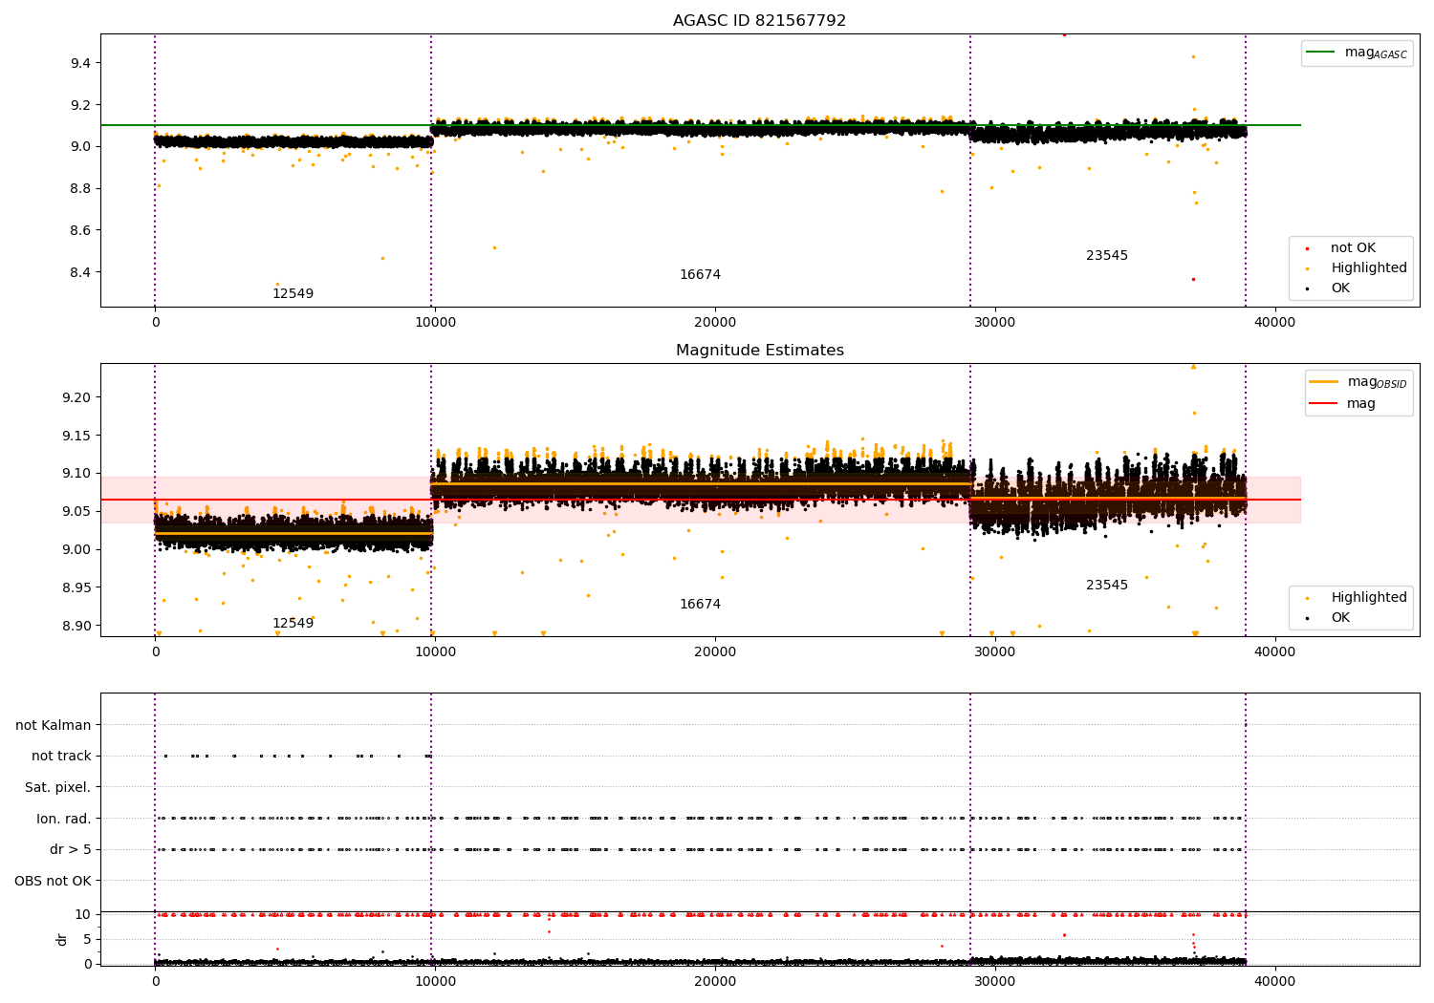Viewport: 1434px width, 1003px height.
Task: Click the 'Sat. pixel.' row label
Action: (x=57, y=788)
